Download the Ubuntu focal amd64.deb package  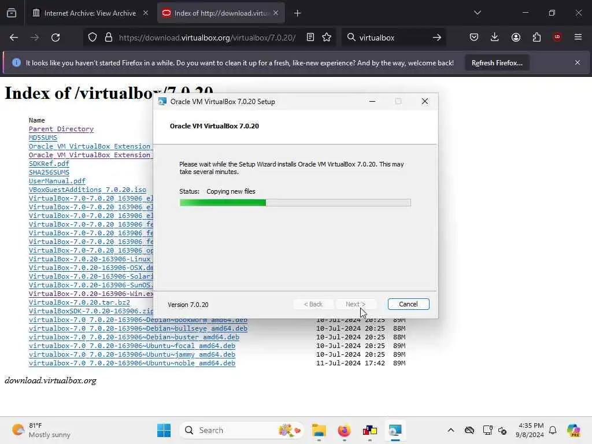tap(132, 346)
